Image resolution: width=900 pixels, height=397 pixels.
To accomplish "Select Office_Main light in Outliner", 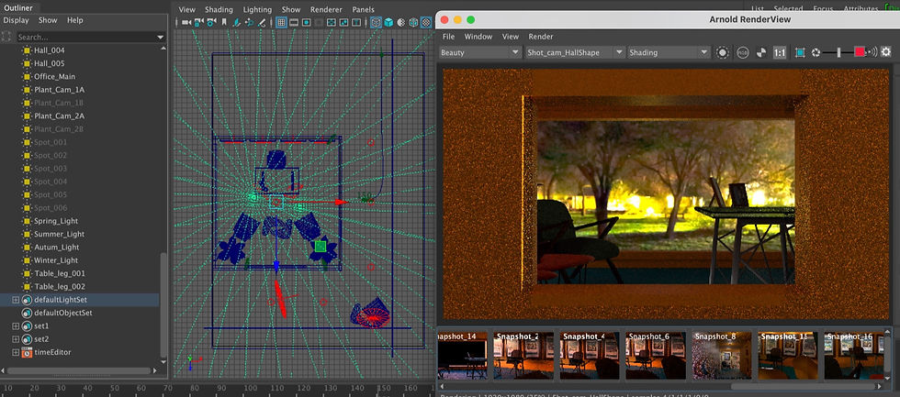I will [x=54, y=76].
